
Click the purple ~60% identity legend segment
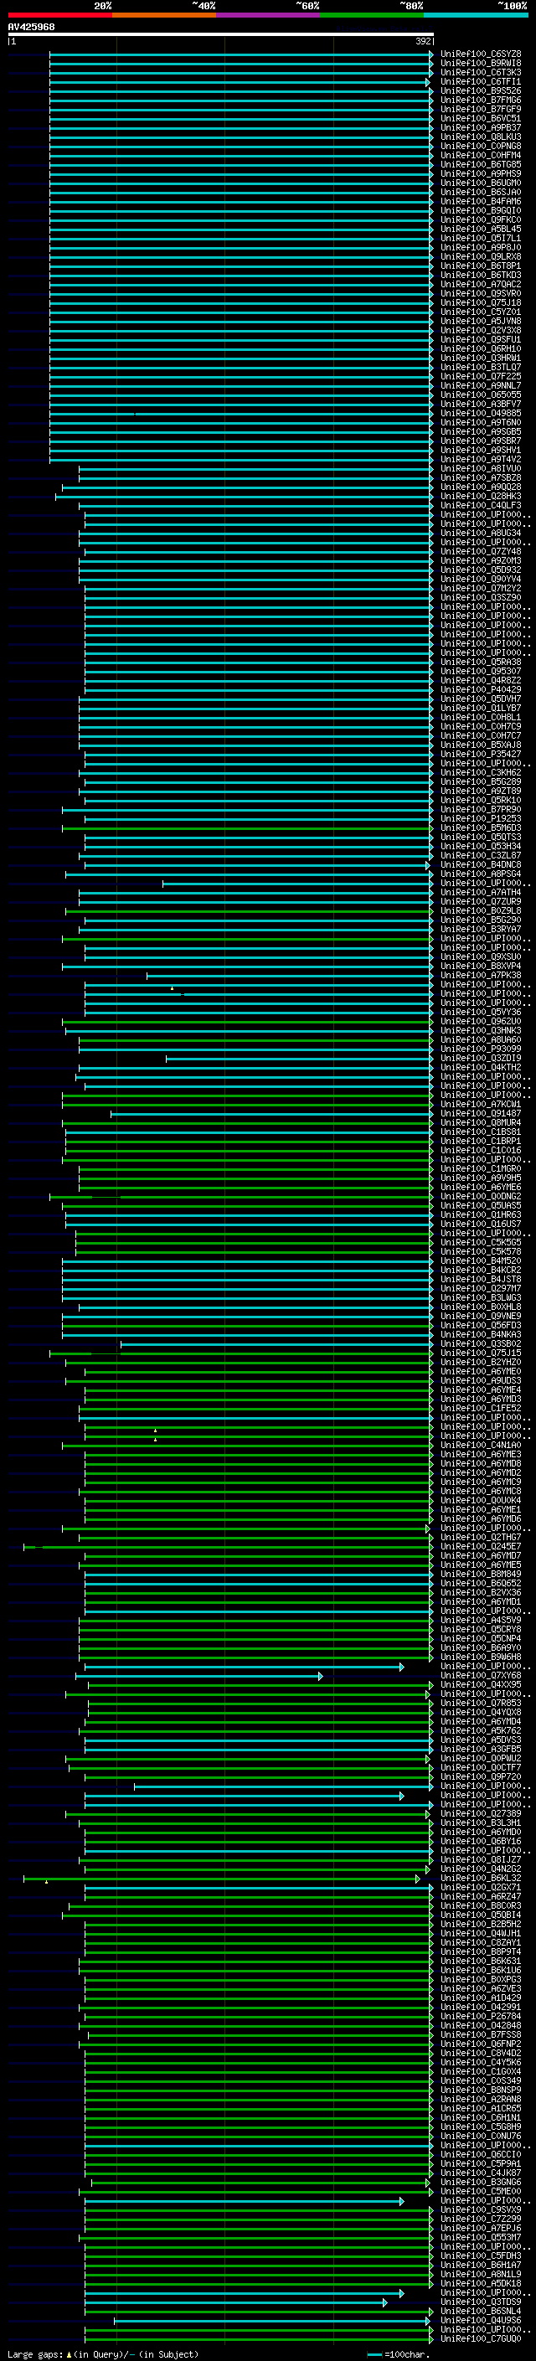click(x=269, y=15)
